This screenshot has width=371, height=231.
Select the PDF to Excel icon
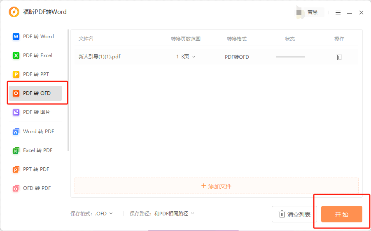[x=16, y=55]
